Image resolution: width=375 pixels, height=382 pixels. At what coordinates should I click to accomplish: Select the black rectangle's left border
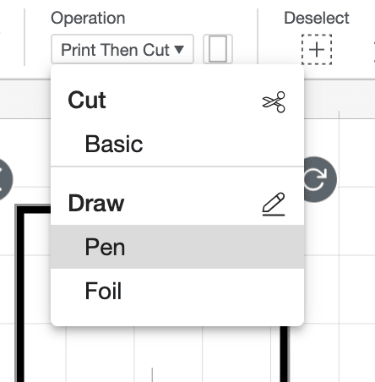[x=19, y=294]
